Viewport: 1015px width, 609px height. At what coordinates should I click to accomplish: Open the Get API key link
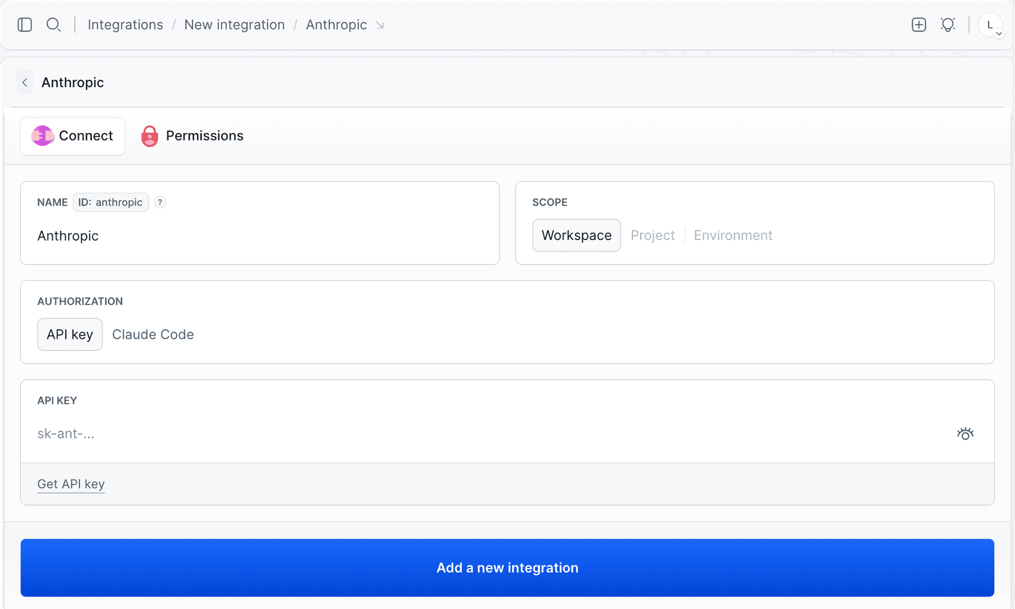click(71, 484)
